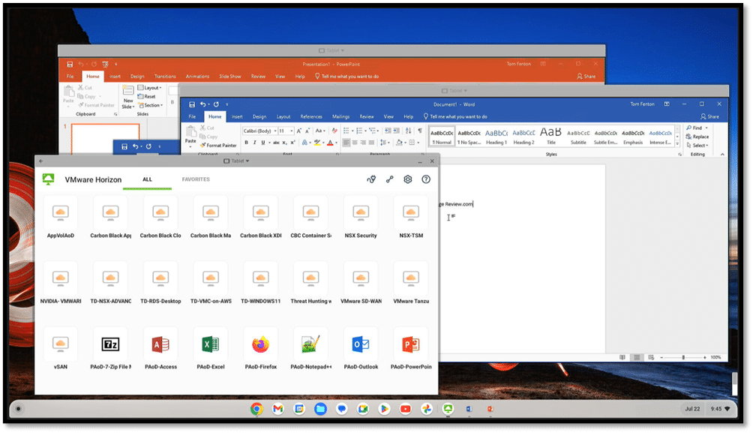Toggle Bold in Word
This screenshot has width=753, height=433.
(x=246, y=143)
